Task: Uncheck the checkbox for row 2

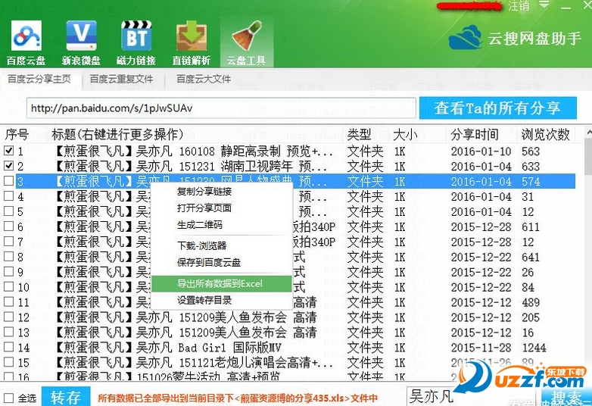Action: point(8,166)
